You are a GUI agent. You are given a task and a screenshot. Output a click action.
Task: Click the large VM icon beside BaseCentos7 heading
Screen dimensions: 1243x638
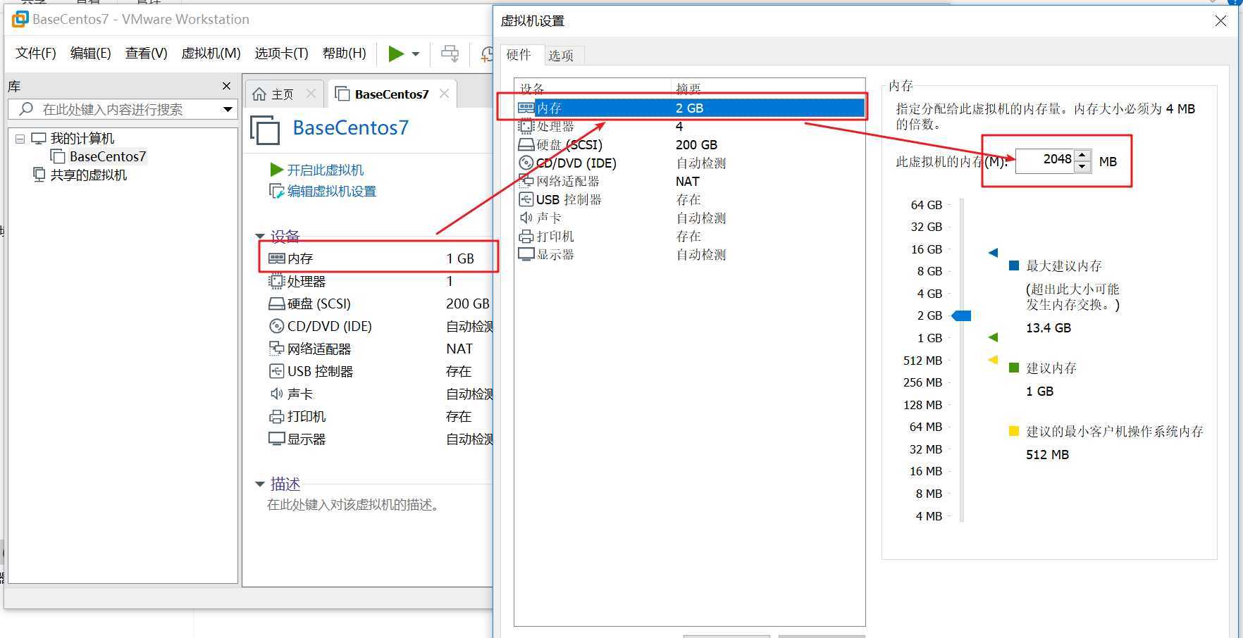(265, 130)
